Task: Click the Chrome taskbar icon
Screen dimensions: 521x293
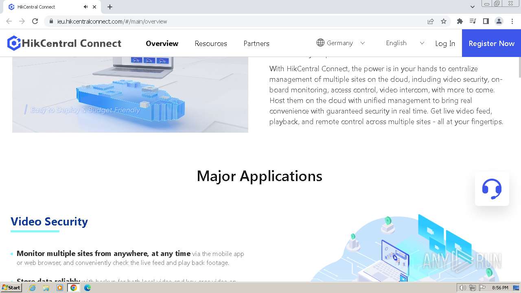Action: coord(74,288)
